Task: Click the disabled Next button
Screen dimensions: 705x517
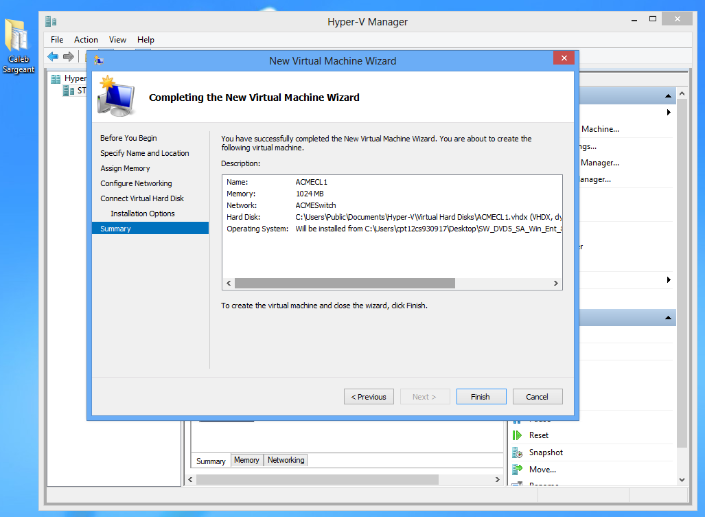Action: pyautogui.click(x=425, y=397)
